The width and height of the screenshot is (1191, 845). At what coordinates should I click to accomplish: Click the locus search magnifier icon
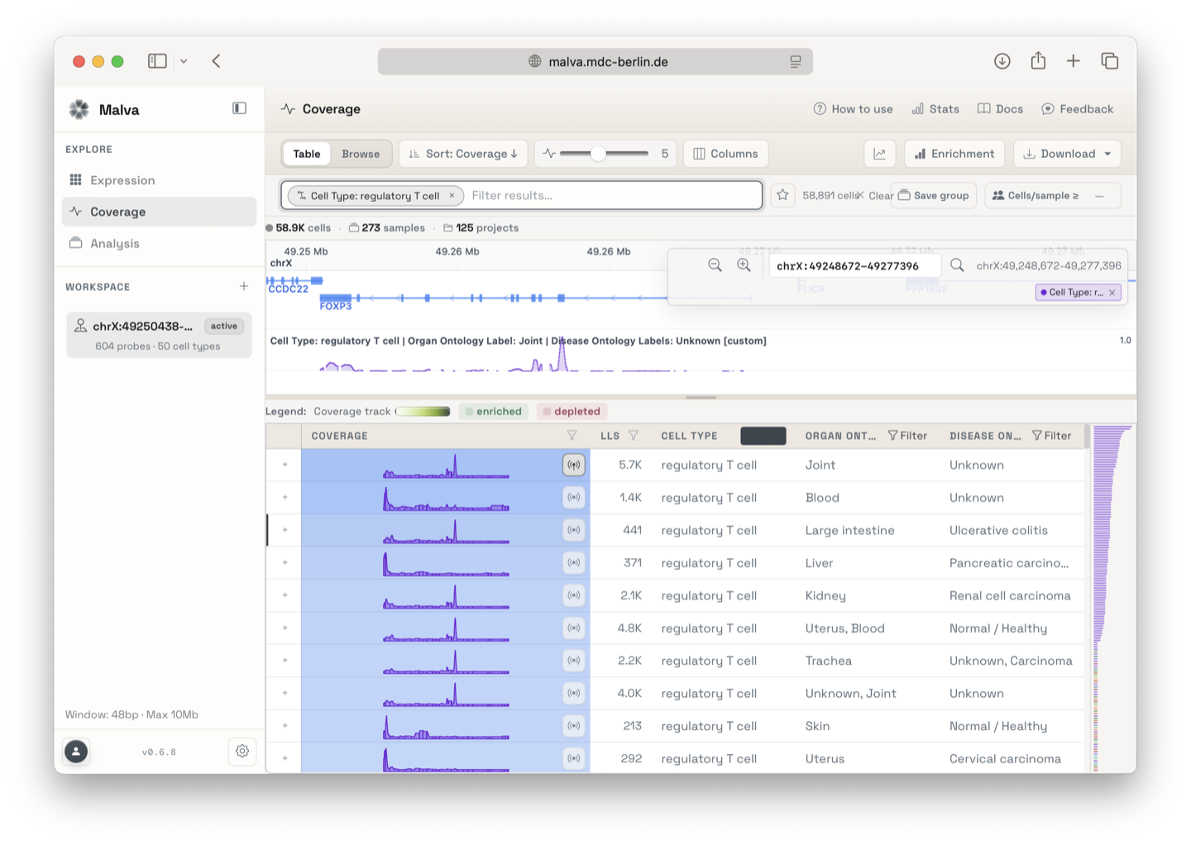pos(957,265)
